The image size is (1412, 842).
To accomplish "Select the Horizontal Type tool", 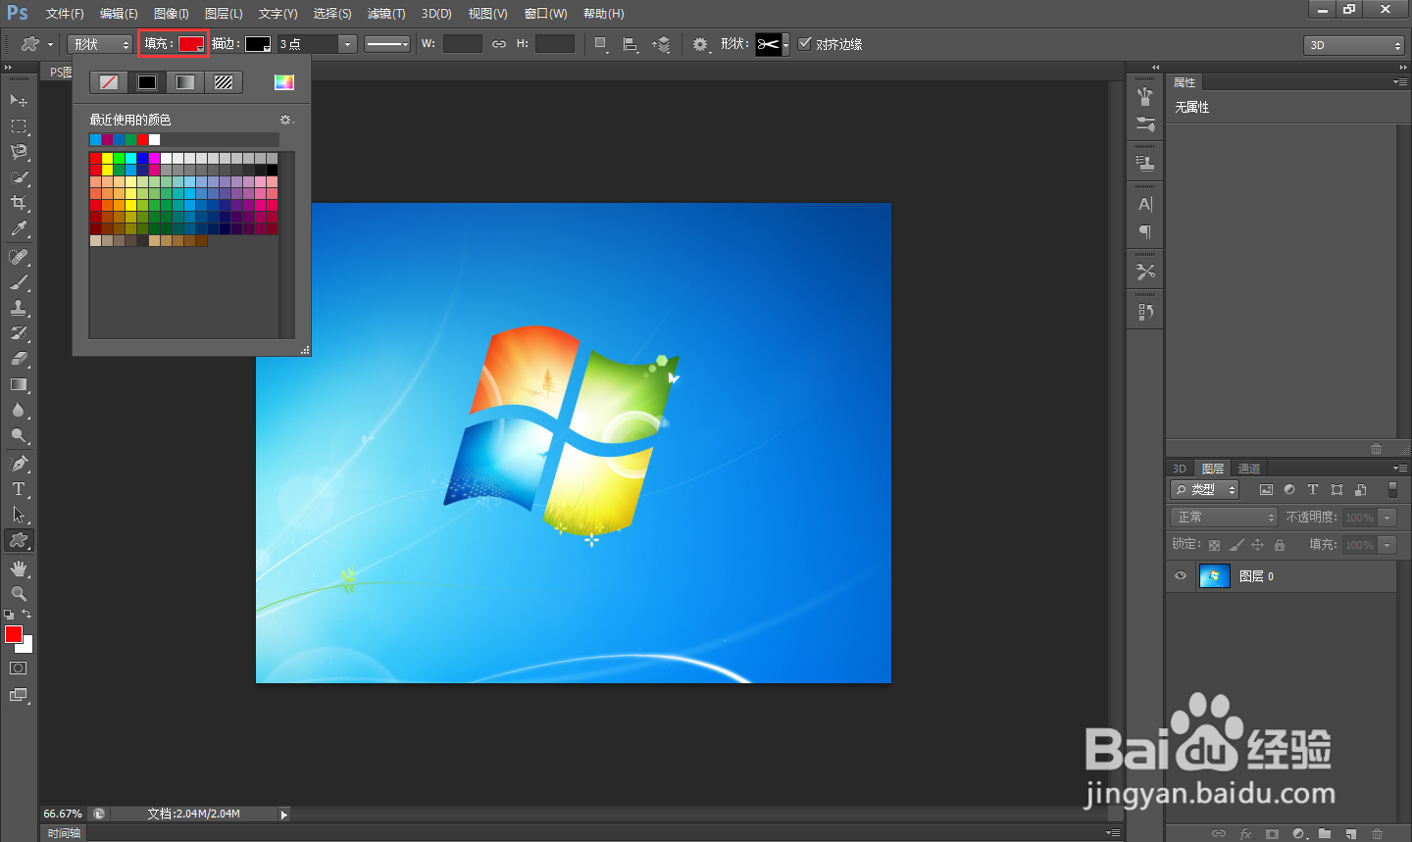I will [18, 489].
